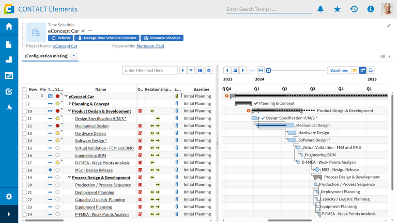Image resolution: width=397 pixels, height=223 pixels.
Task: Click the Mechanical Design Gantt bar
Action: click(275, 125)
